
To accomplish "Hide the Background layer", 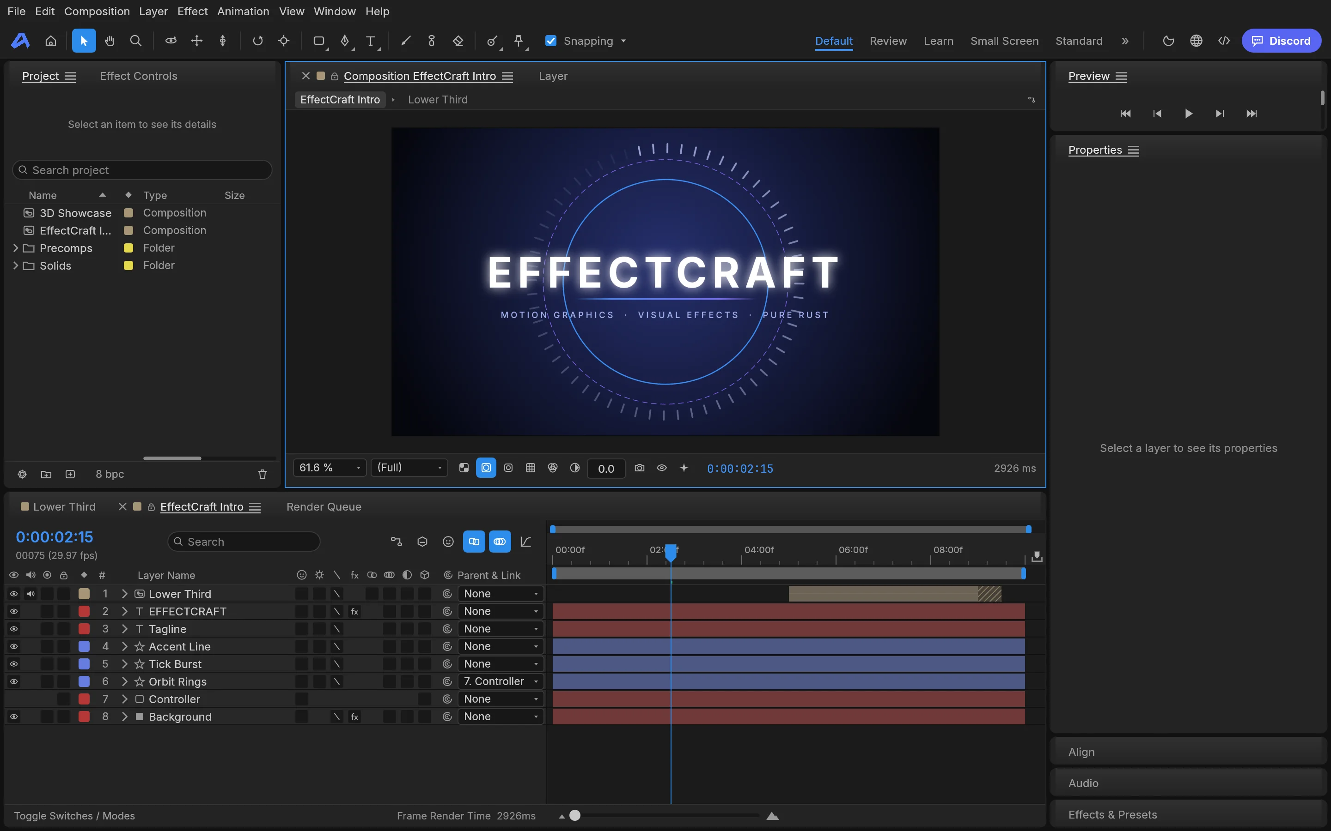I will (14, 716).
